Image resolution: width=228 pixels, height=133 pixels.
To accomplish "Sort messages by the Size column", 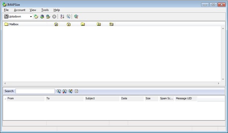I will tap(152, 99).
